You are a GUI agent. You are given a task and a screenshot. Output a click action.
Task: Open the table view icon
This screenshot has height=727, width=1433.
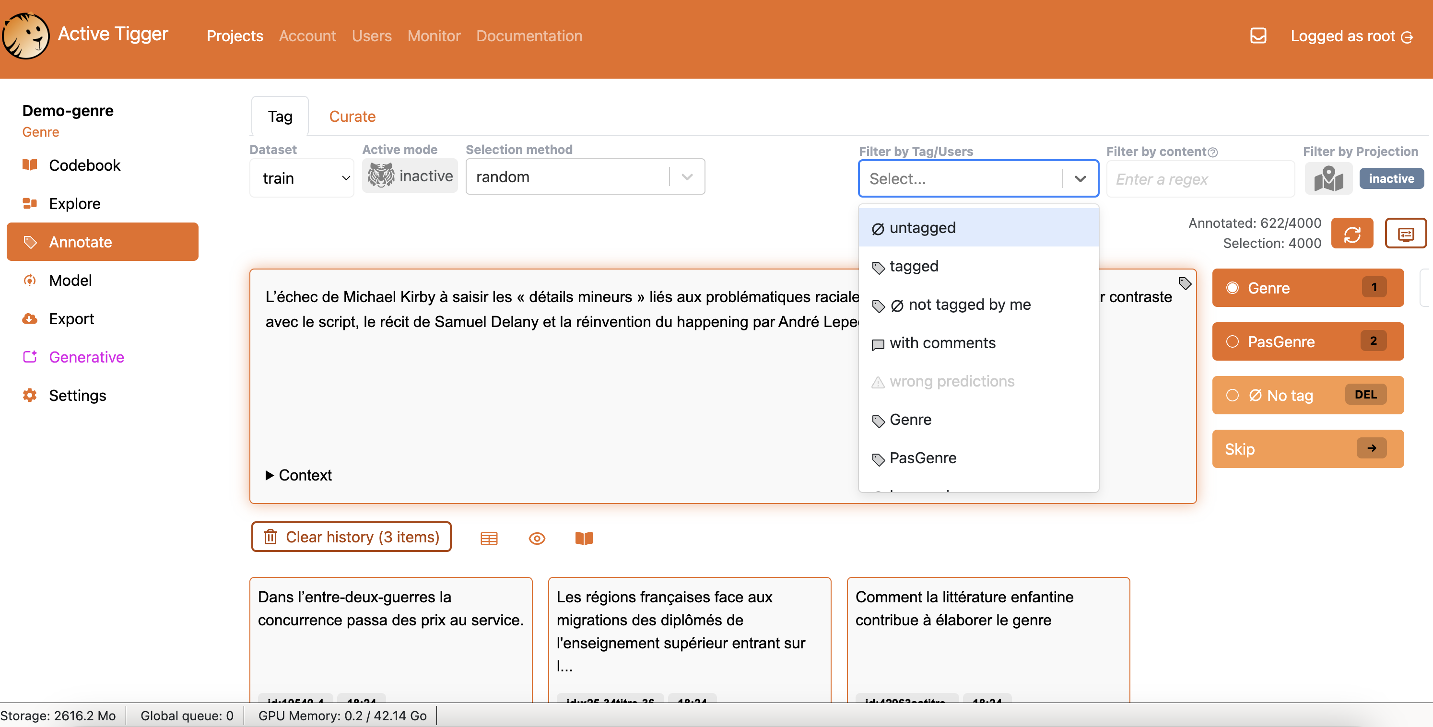(x=489, y=538)
